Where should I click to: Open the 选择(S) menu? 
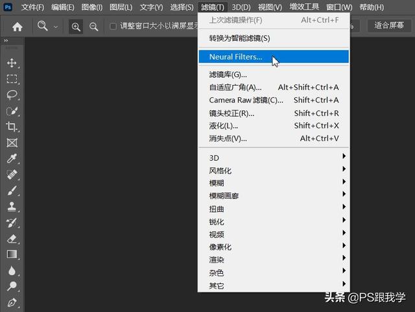click(182, 7)
